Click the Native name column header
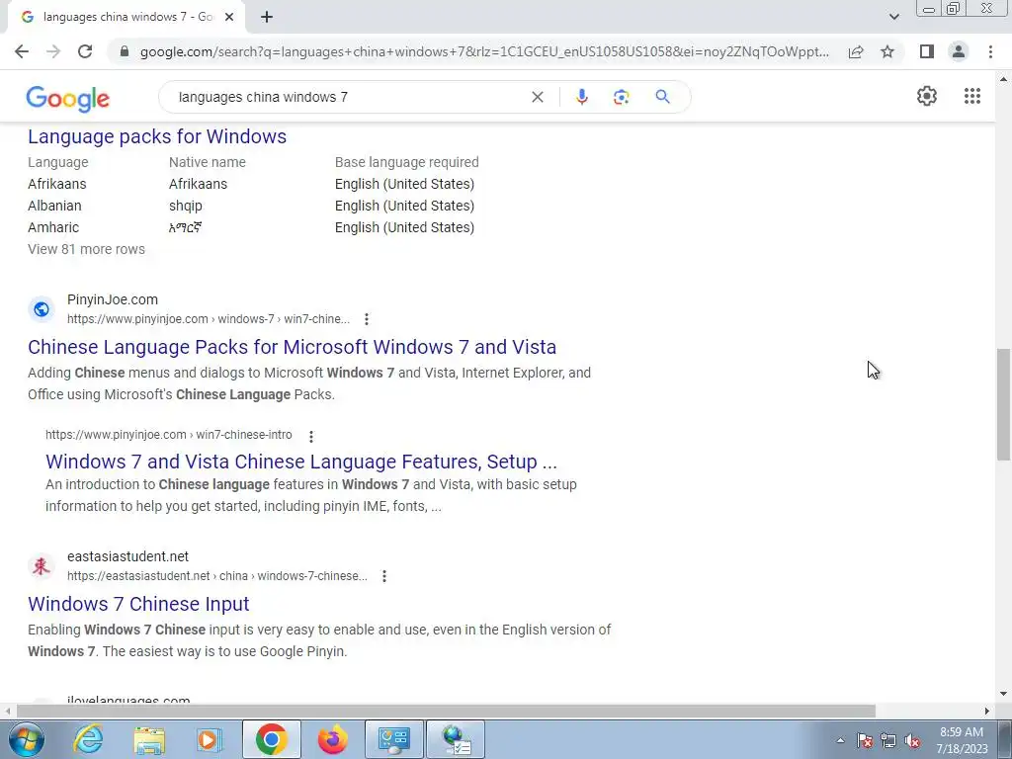Image resolution: width=1012 pixels, height=759 pixels. [x=208, y=162]
